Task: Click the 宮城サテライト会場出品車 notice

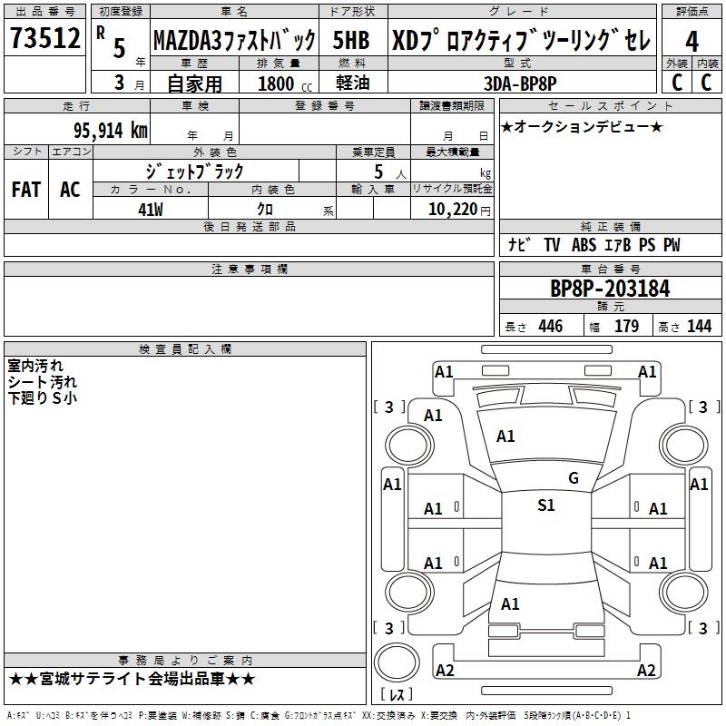Action: (x=132, y=680)
